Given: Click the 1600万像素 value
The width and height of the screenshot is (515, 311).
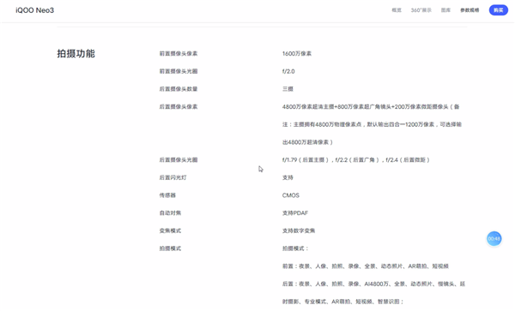Looking at the screenshot, I should point(297,53).
